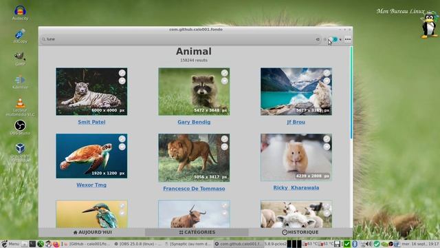440x248 pixels.
Task: Open the Francesco De Tommaso author link
Action: pos(194,189)
